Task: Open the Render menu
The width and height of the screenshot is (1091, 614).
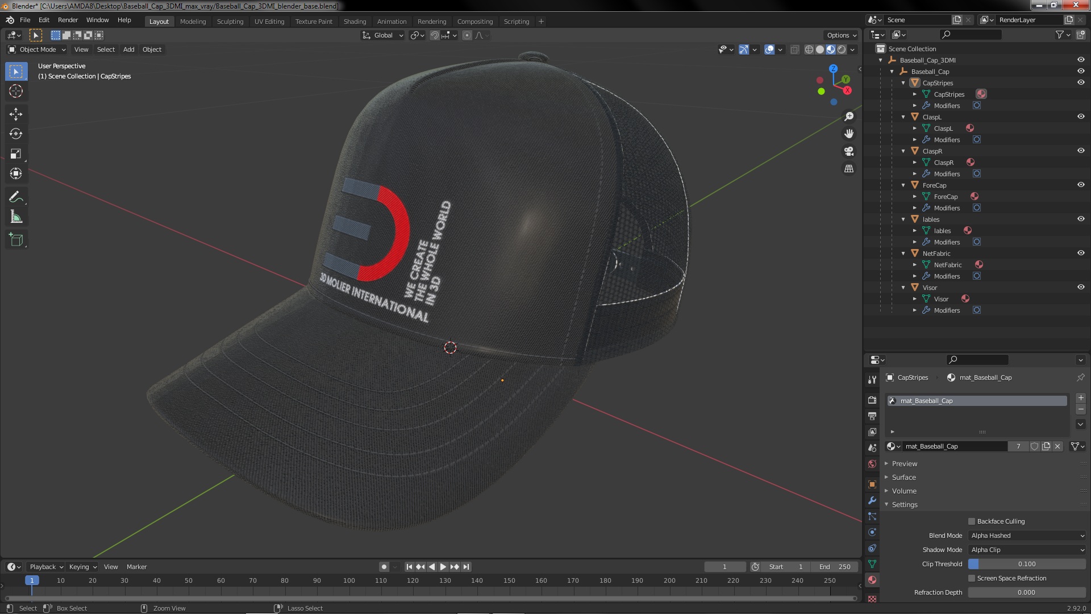Action: pyautogui.click(x=68, y=20)
